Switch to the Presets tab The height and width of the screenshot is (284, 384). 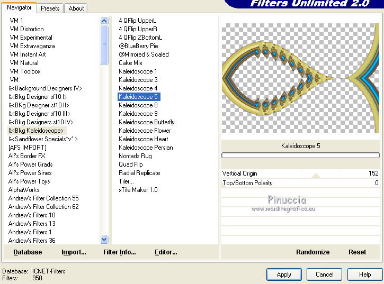tap(50, 8)
